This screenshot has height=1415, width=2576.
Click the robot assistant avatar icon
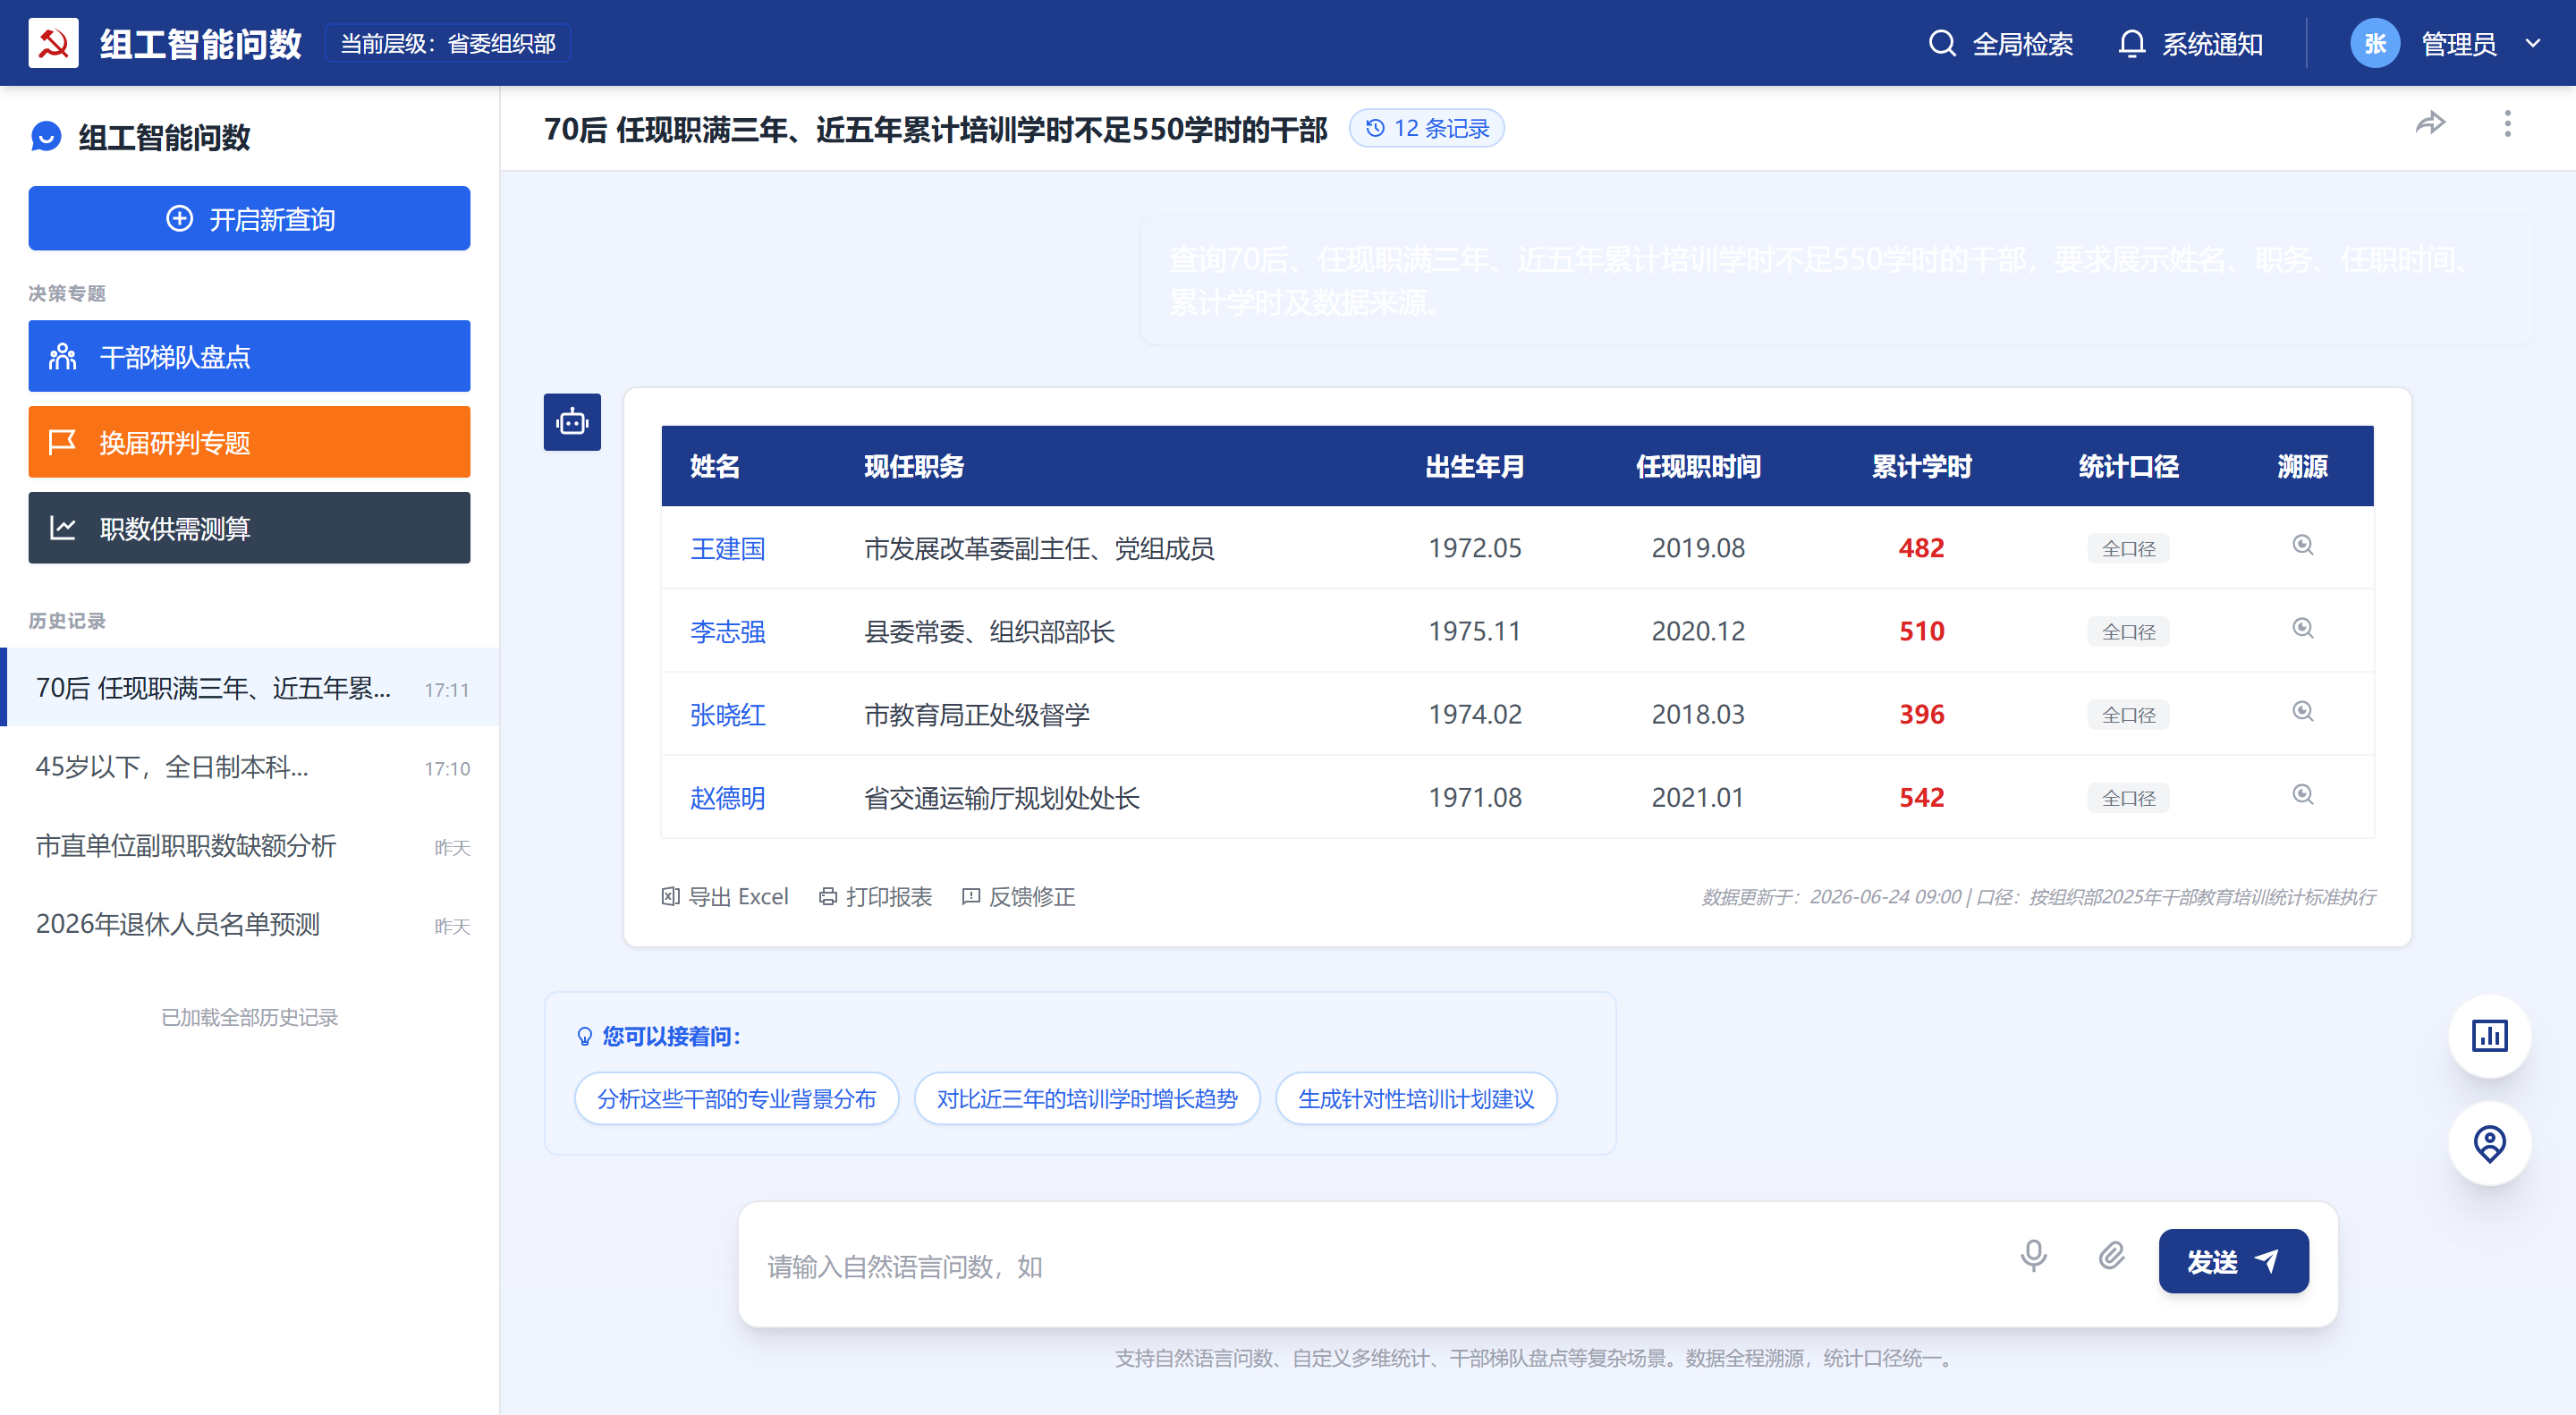[x=572, y=422]
